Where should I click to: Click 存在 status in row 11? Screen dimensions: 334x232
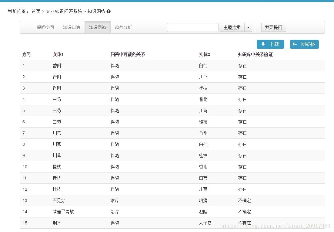pyautogui.click(x=242, y=178)
